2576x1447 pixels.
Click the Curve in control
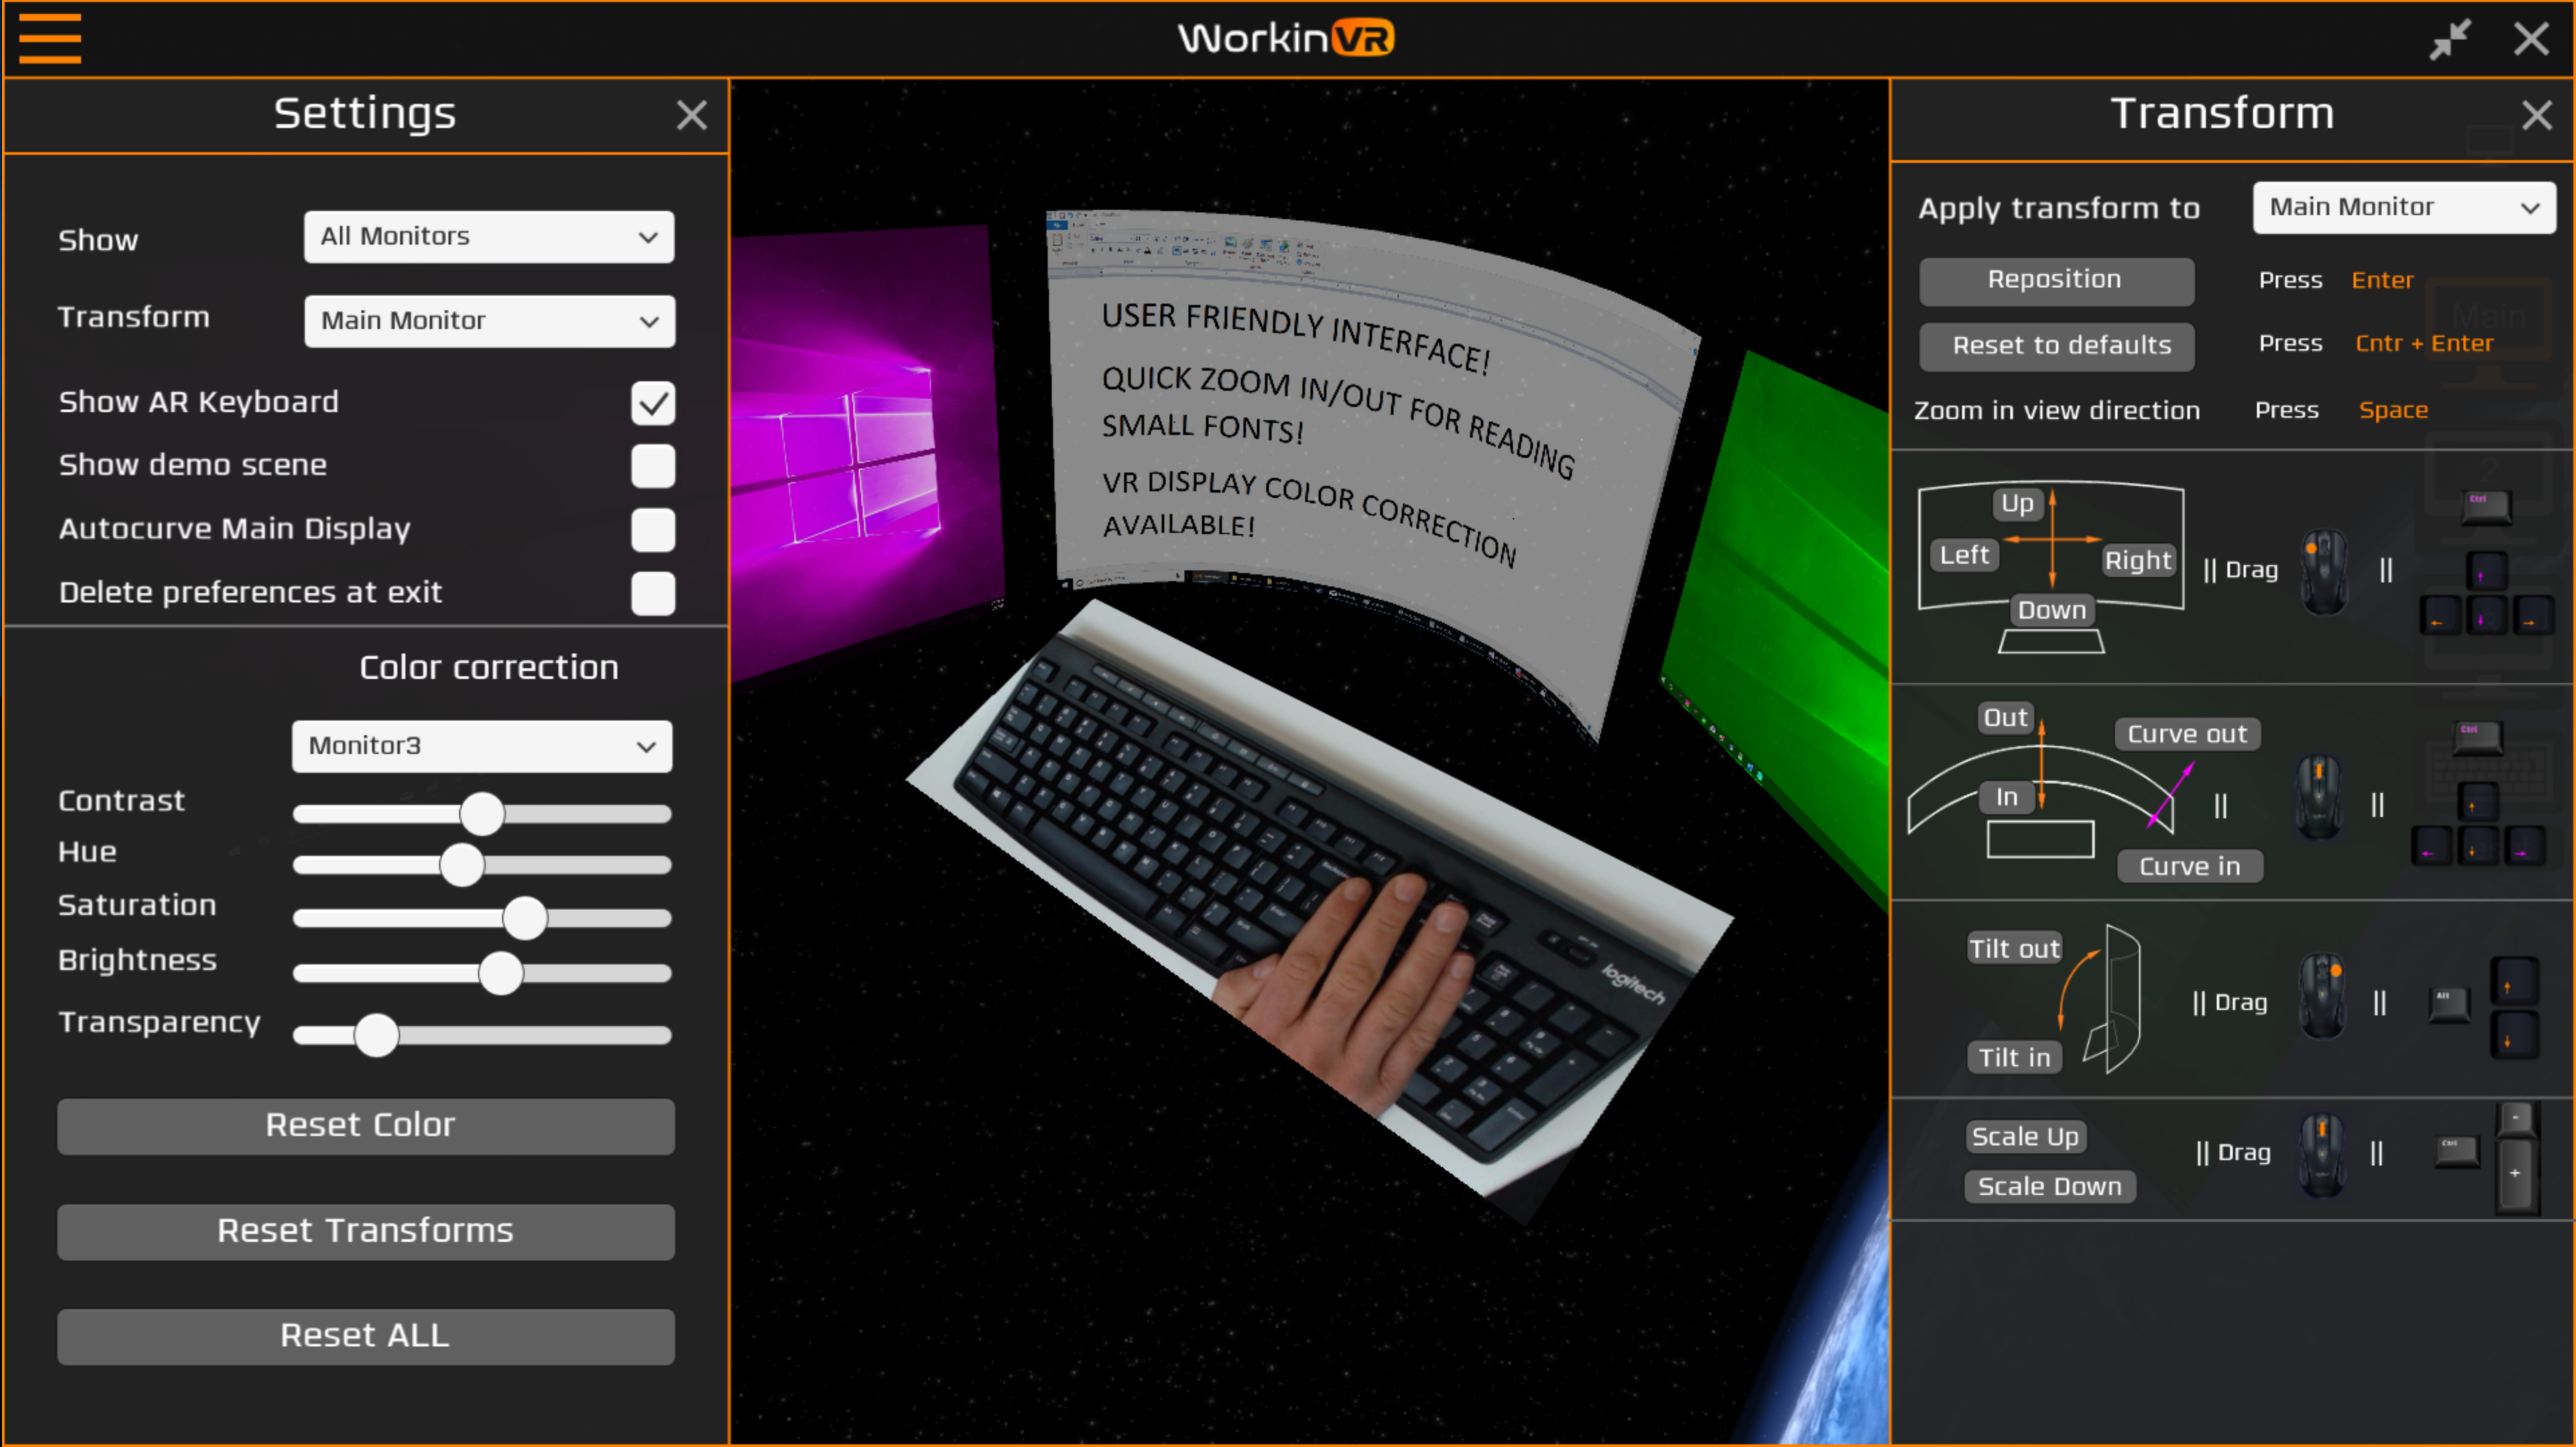tap(2189, 866)
